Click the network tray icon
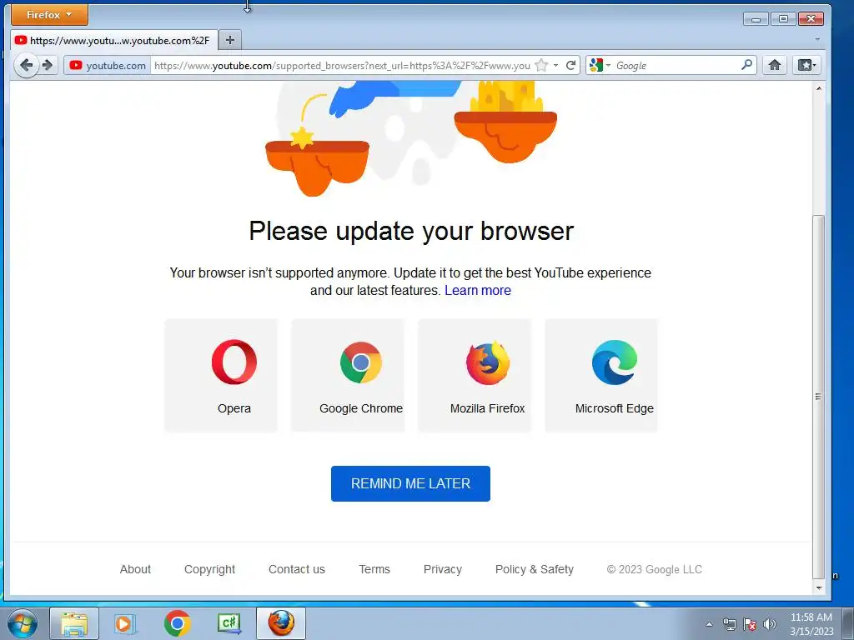The width and height of the screenshot is (854, 640). coord(729,624)
